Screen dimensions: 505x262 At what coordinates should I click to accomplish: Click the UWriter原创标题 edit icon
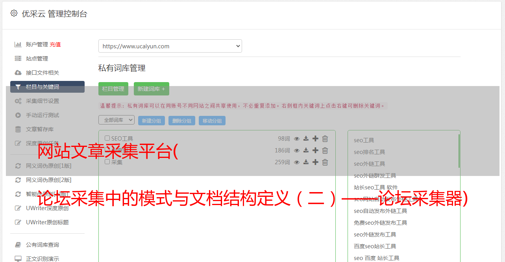click(18, 222)
